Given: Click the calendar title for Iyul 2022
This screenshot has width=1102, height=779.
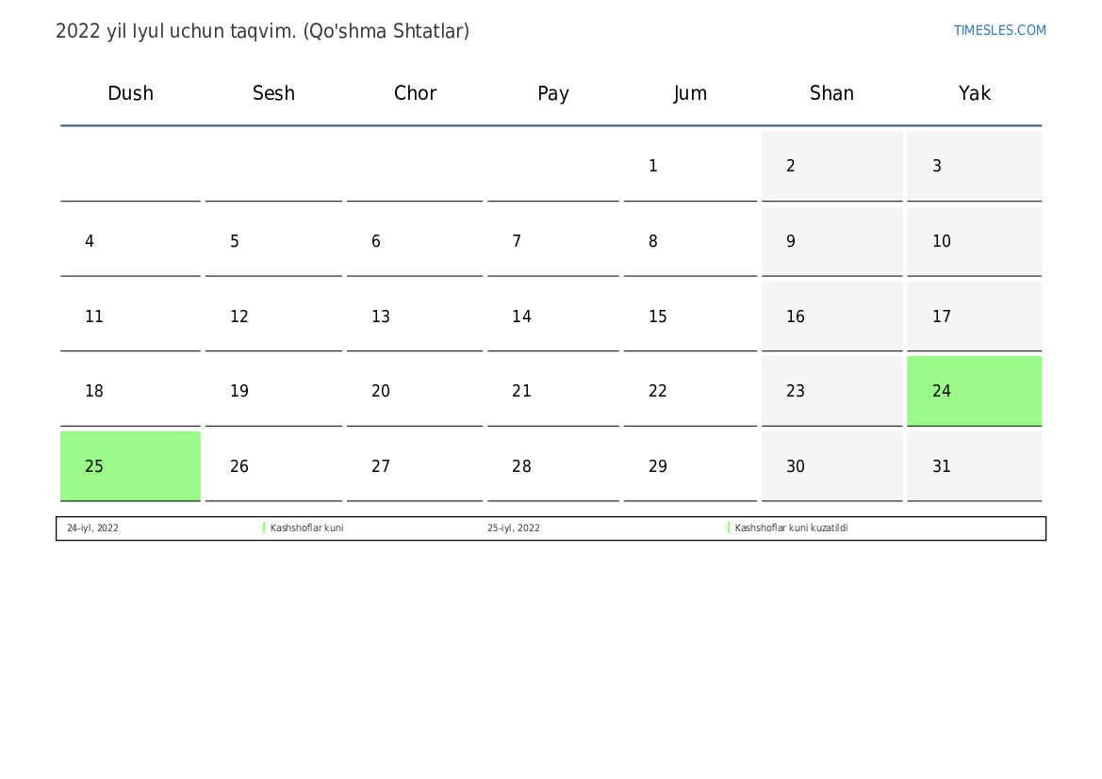Looking at the screenshot, I should [262, 31].
